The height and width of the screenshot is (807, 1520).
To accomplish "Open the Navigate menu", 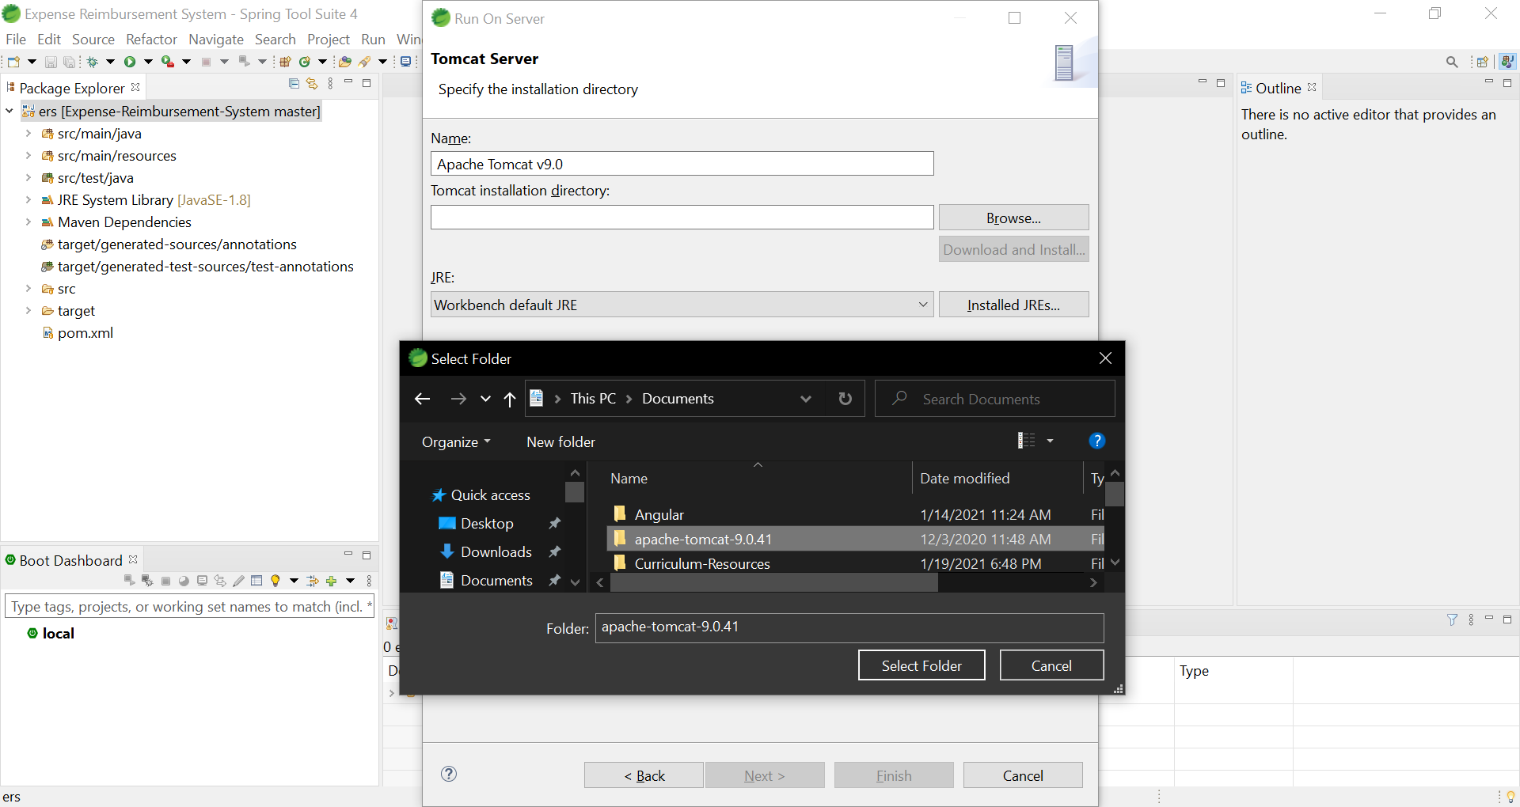I will [216, 39].
